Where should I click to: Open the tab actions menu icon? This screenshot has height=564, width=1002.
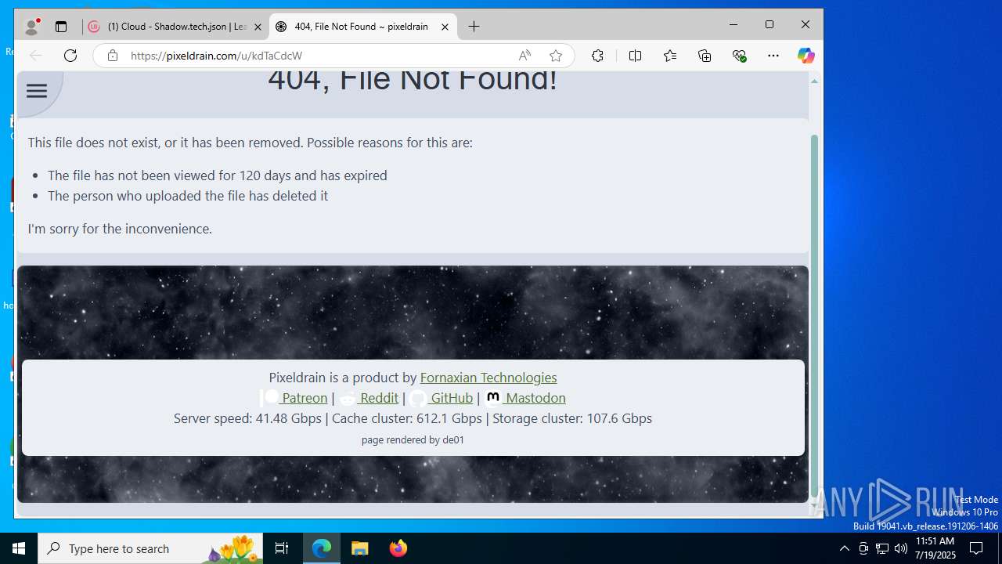[x=61, y=27]
